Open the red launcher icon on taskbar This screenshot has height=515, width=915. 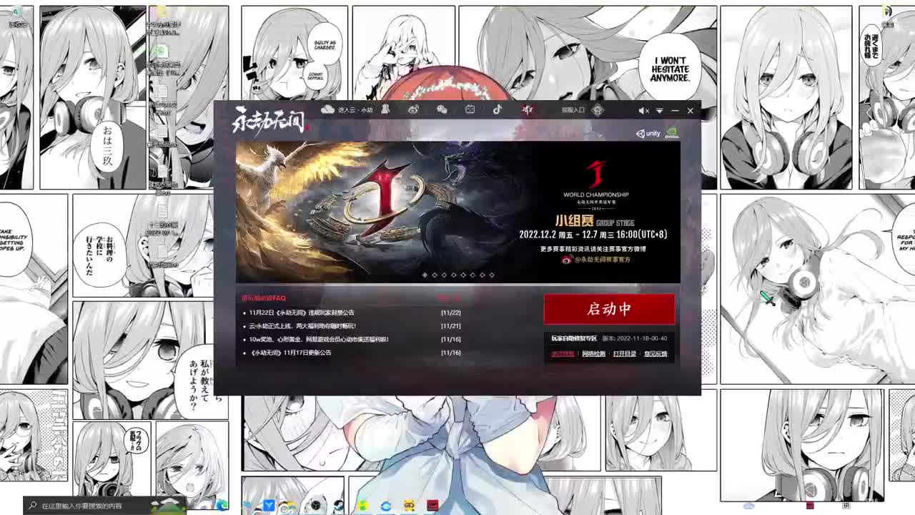(x=432, y=506)
